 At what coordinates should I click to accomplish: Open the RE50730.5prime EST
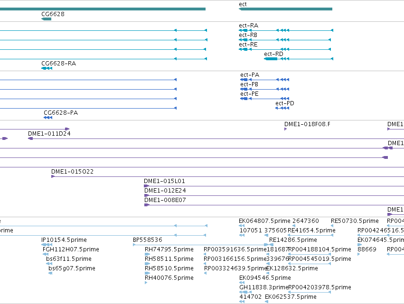coord(355,221)
